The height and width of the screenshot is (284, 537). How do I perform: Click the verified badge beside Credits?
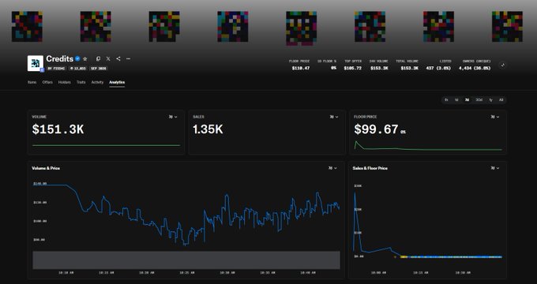77,59
